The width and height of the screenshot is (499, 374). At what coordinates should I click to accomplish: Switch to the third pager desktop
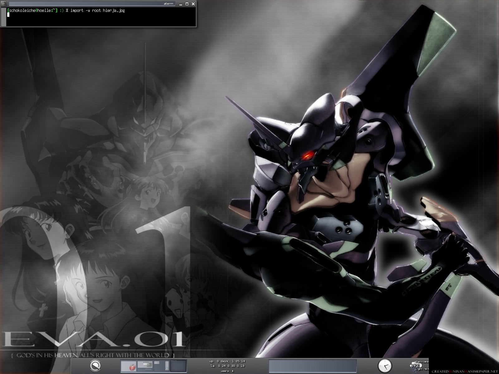162,366
